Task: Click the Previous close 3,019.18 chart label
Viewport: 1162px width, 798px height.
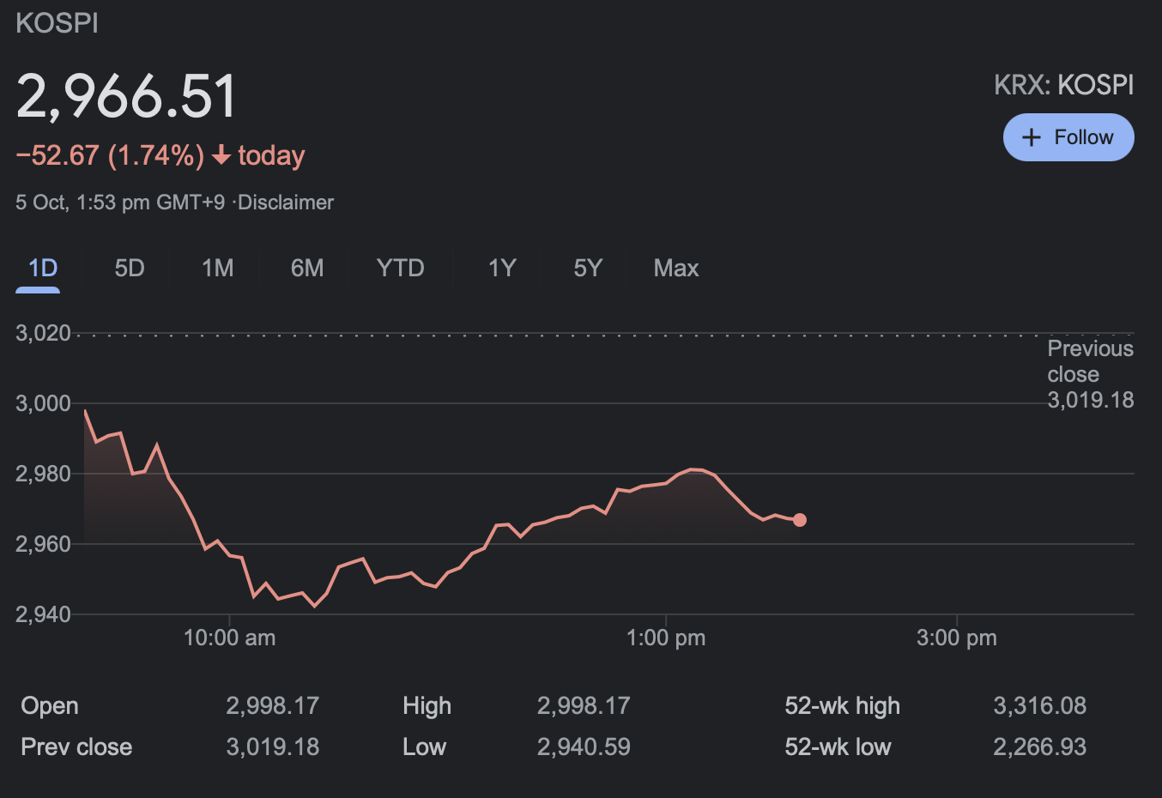Action: (1091, 374)
